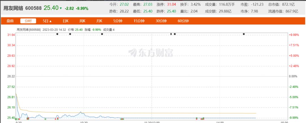Click the 最高 value 27.03

(148, 4)
